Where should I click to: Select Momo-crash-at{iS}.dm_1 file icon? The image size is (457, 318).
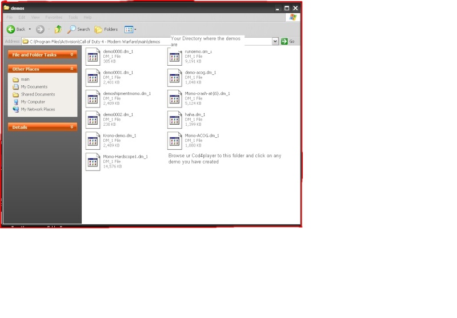tap(175, 98)
